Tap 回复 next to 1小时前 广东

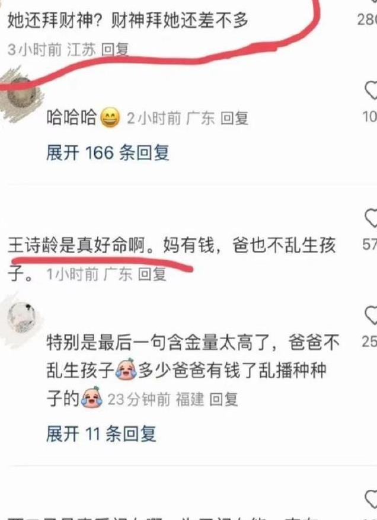[152, 275]
